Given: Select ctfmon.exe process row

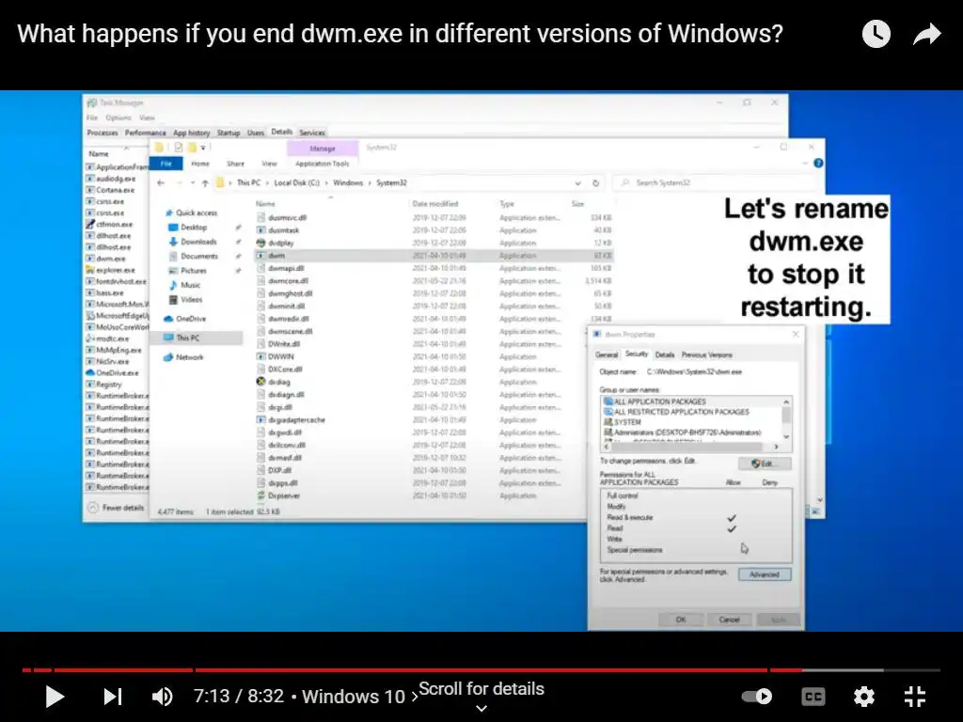Looking at the screenshot, I should pos(114,224).
